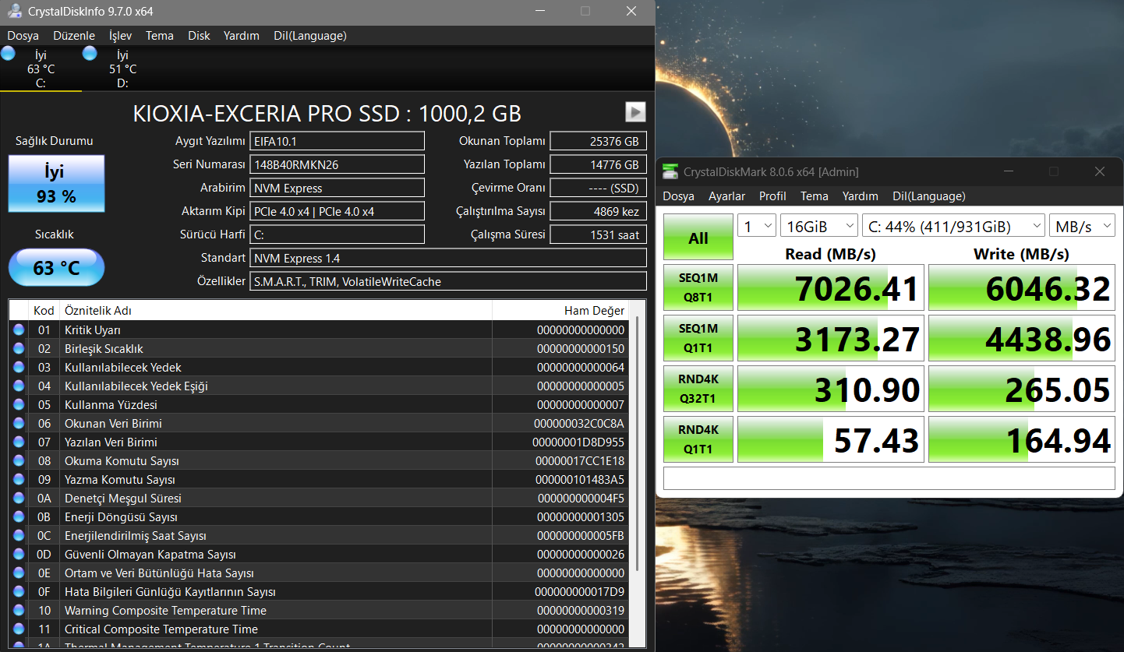Open İşlev menu in CrystalDiskInfo
Viewport: 1124px width, 652px height.
click(121, 36)
